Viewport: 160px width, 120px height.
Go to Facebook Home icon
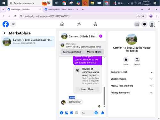coord(62,24)
